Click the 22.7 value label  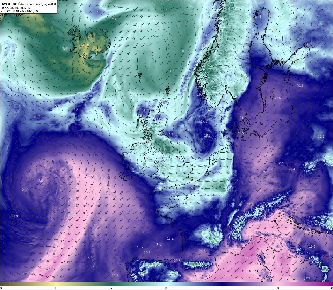point(115,276)
